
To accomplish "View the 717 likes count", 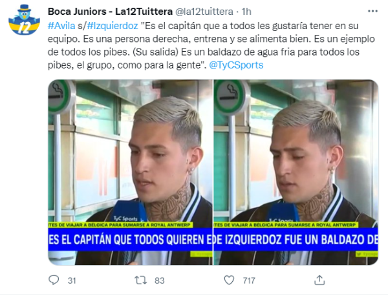I will (249, 280).
